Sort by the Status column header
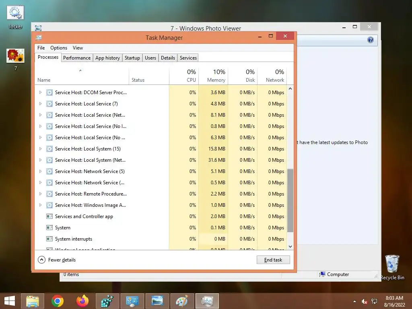 149,76
